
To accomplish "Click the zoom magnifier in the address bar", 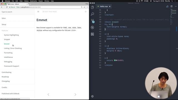I will pos(81,7).
